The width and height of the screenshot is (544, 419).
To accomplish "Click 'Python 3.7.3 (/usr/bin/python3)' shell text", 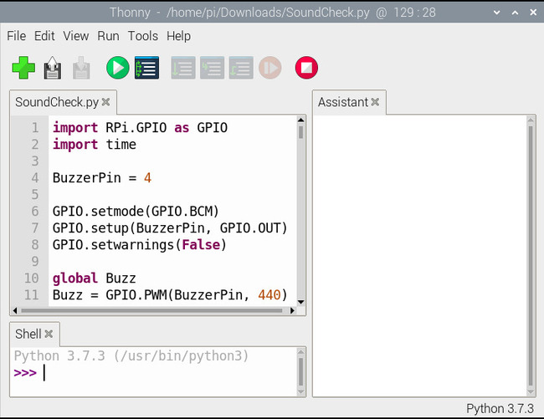I will tap(131, 356).
